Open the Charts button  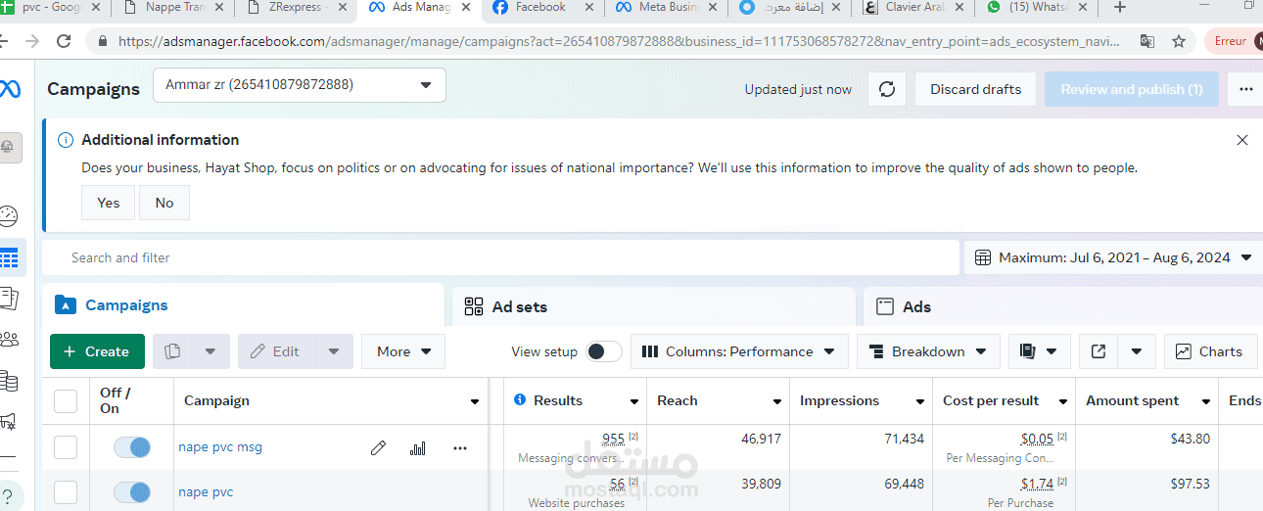[1210, 351]
